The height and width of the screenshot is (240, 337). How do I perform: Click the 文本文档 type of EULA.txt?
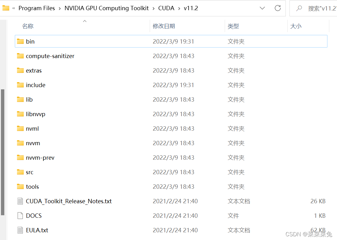(239, 230)
